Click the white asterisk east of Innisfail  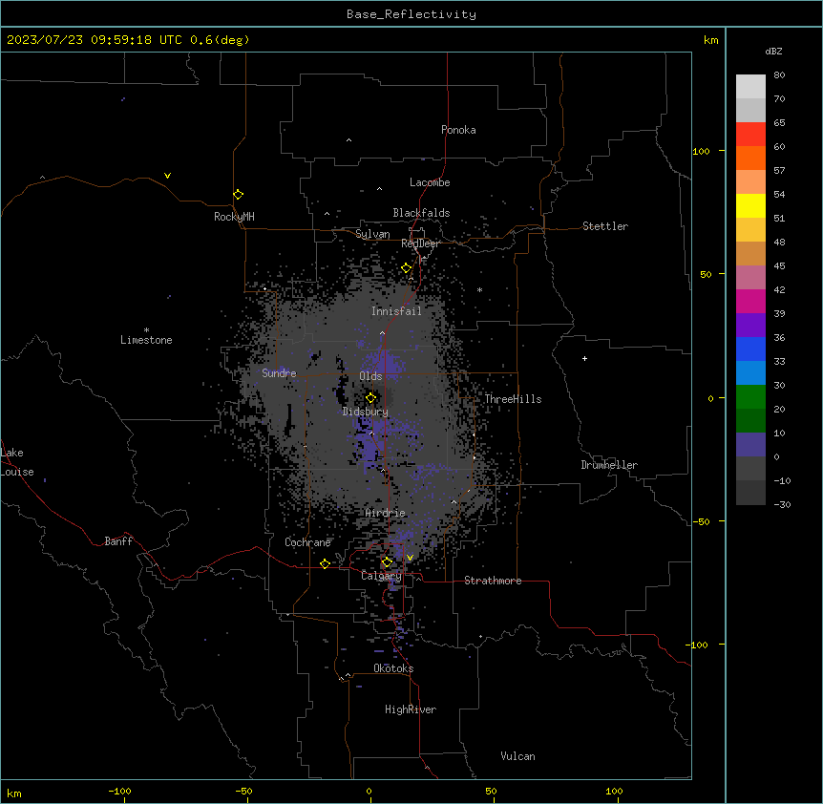click(x=479, y=289)
